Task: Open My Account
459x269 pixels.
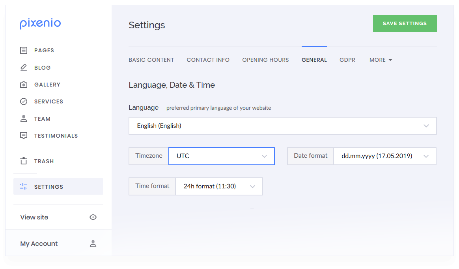Action: pos(39,243)
